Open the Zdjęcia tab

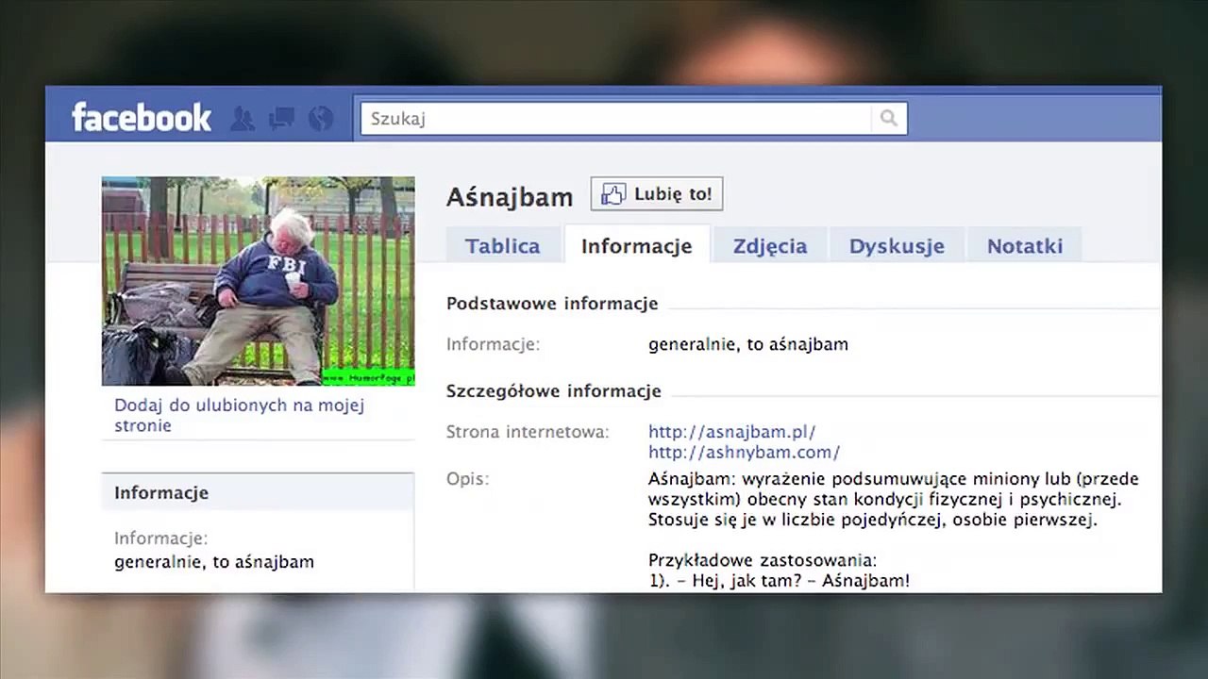click(x=770, y=246)
